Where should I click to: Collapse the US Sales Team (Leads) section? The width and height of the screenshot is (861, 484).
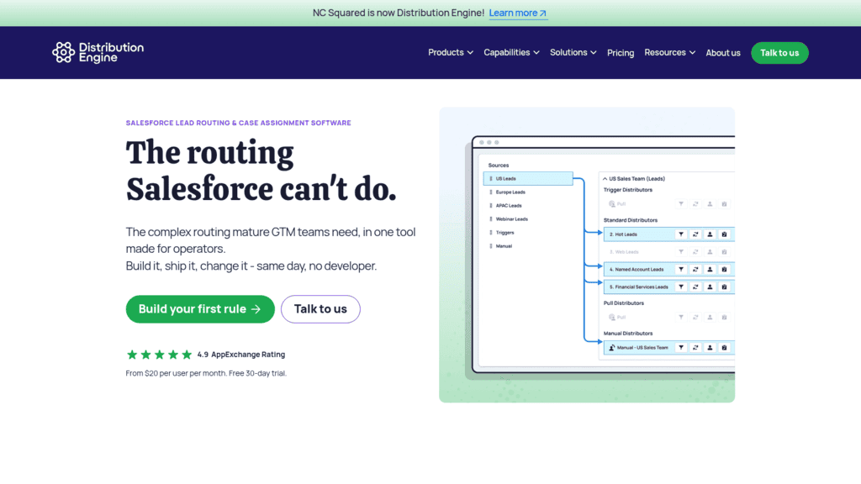click(605, 179)
